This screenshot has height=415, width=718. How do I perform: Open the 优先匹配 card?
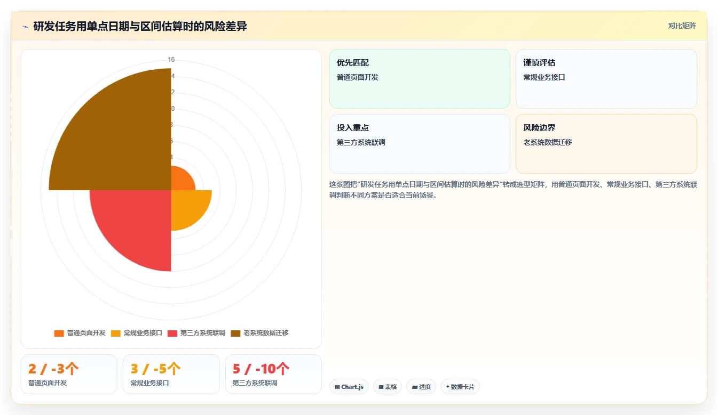[x=420, y=79]
